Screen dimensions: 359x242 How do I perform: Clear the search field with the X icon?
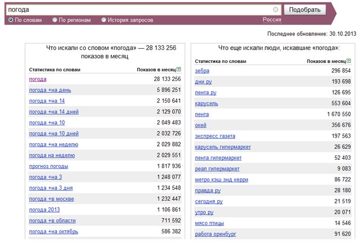276,9
